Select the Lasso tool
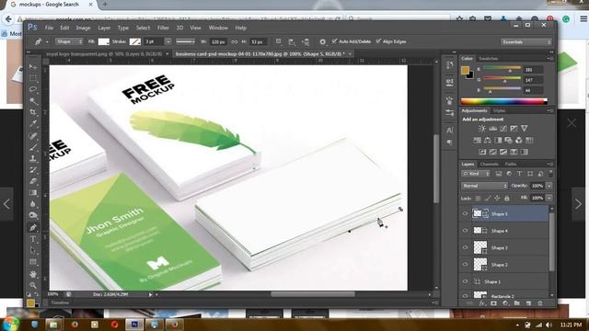589x331 pixels. pyautogui.click(x=33, y=89)
